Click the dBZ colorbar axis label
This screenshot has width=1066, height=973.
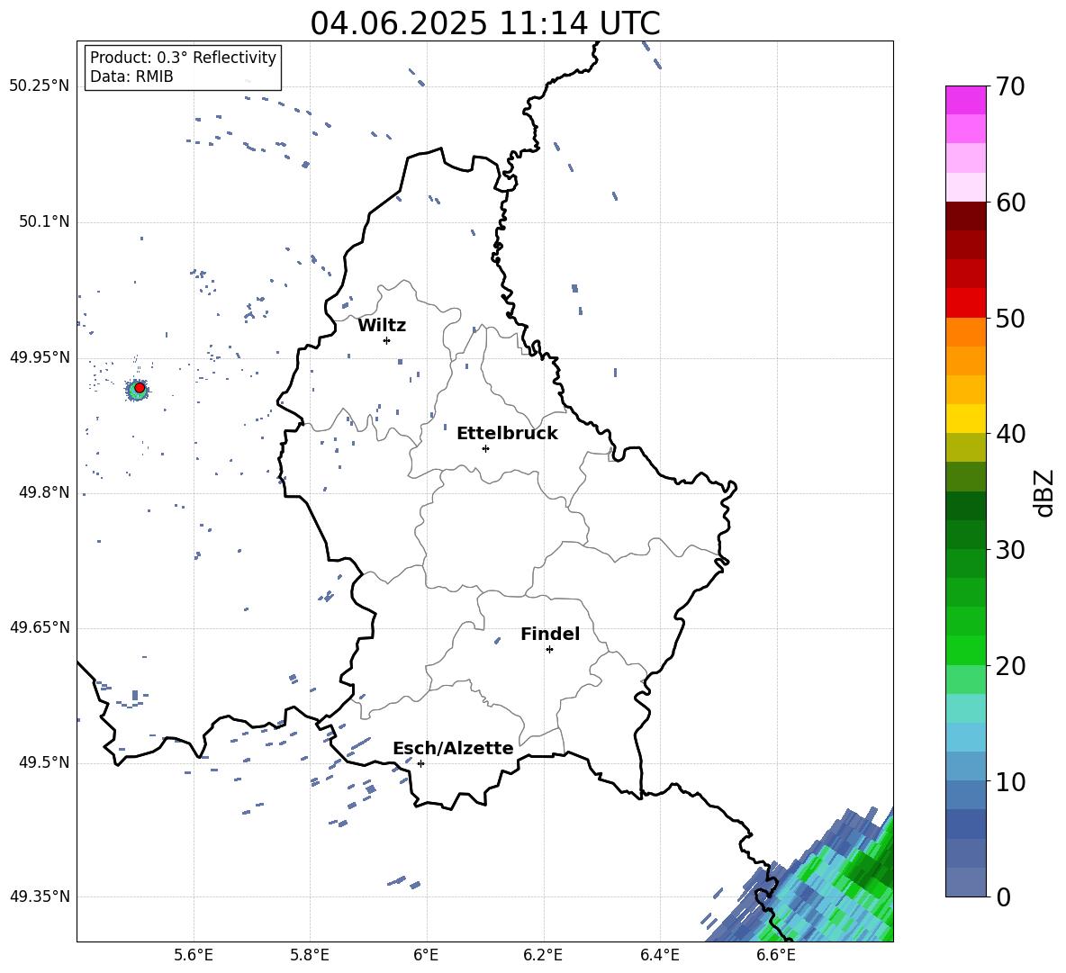[1043, 492]
